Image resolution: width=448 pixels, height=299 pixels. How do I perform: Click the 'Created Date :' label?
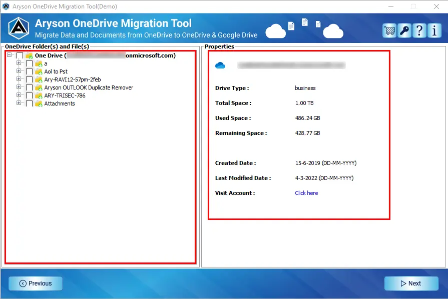click(x=235, y=163)
